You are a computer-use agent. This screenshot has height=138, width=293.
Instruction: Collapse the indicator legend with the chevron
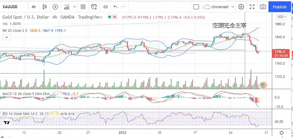pyautogui.click(x=7, y=37)
